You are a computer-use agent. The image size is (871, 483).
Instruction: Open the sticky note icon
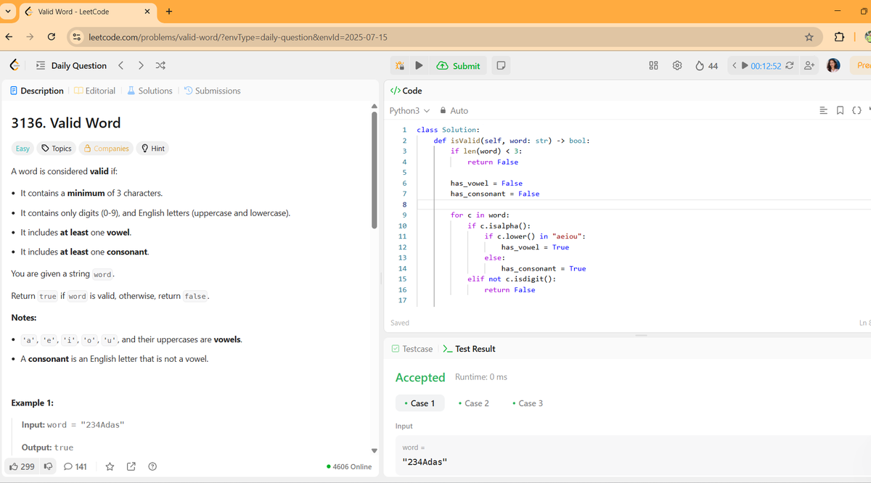pyautogui.click(x=500, y=65)
